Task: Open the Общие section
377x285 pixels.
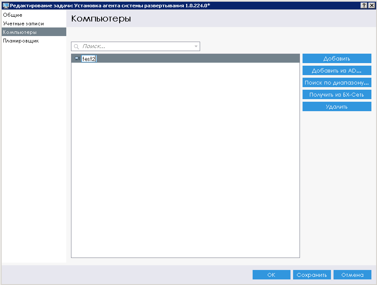Action: [34, 15]
